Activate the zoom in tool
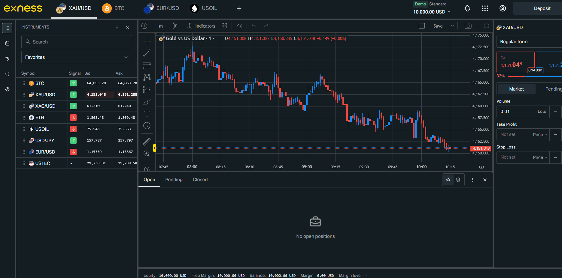 point(147,154)
